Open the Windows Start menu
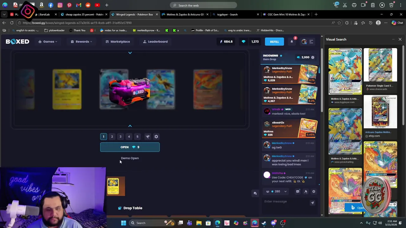The width and height of the screenshot is (406, 228). [x=123, y=223]
